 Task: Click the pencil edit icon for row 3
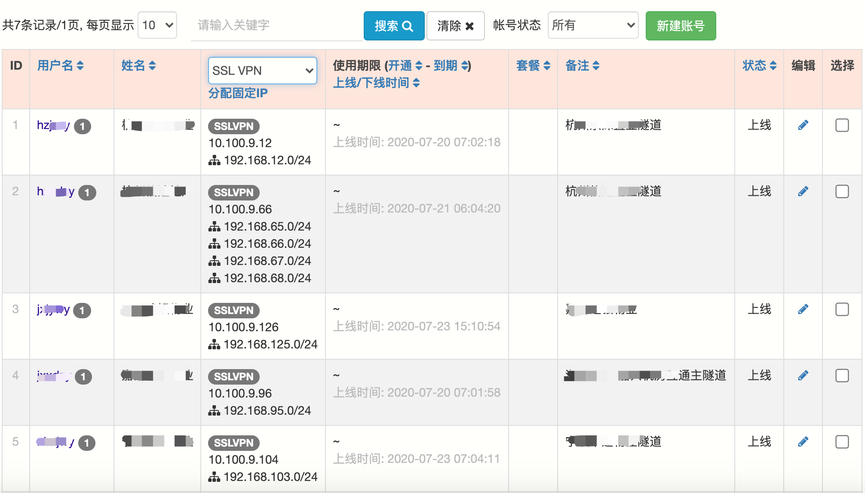[x=803, y=309]
